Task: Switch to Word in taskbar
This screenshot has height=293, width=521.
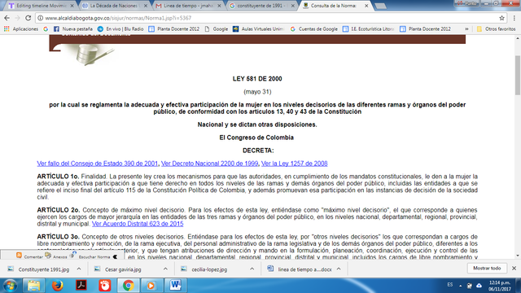Action: pyautogui.click(x=175, y=286)
